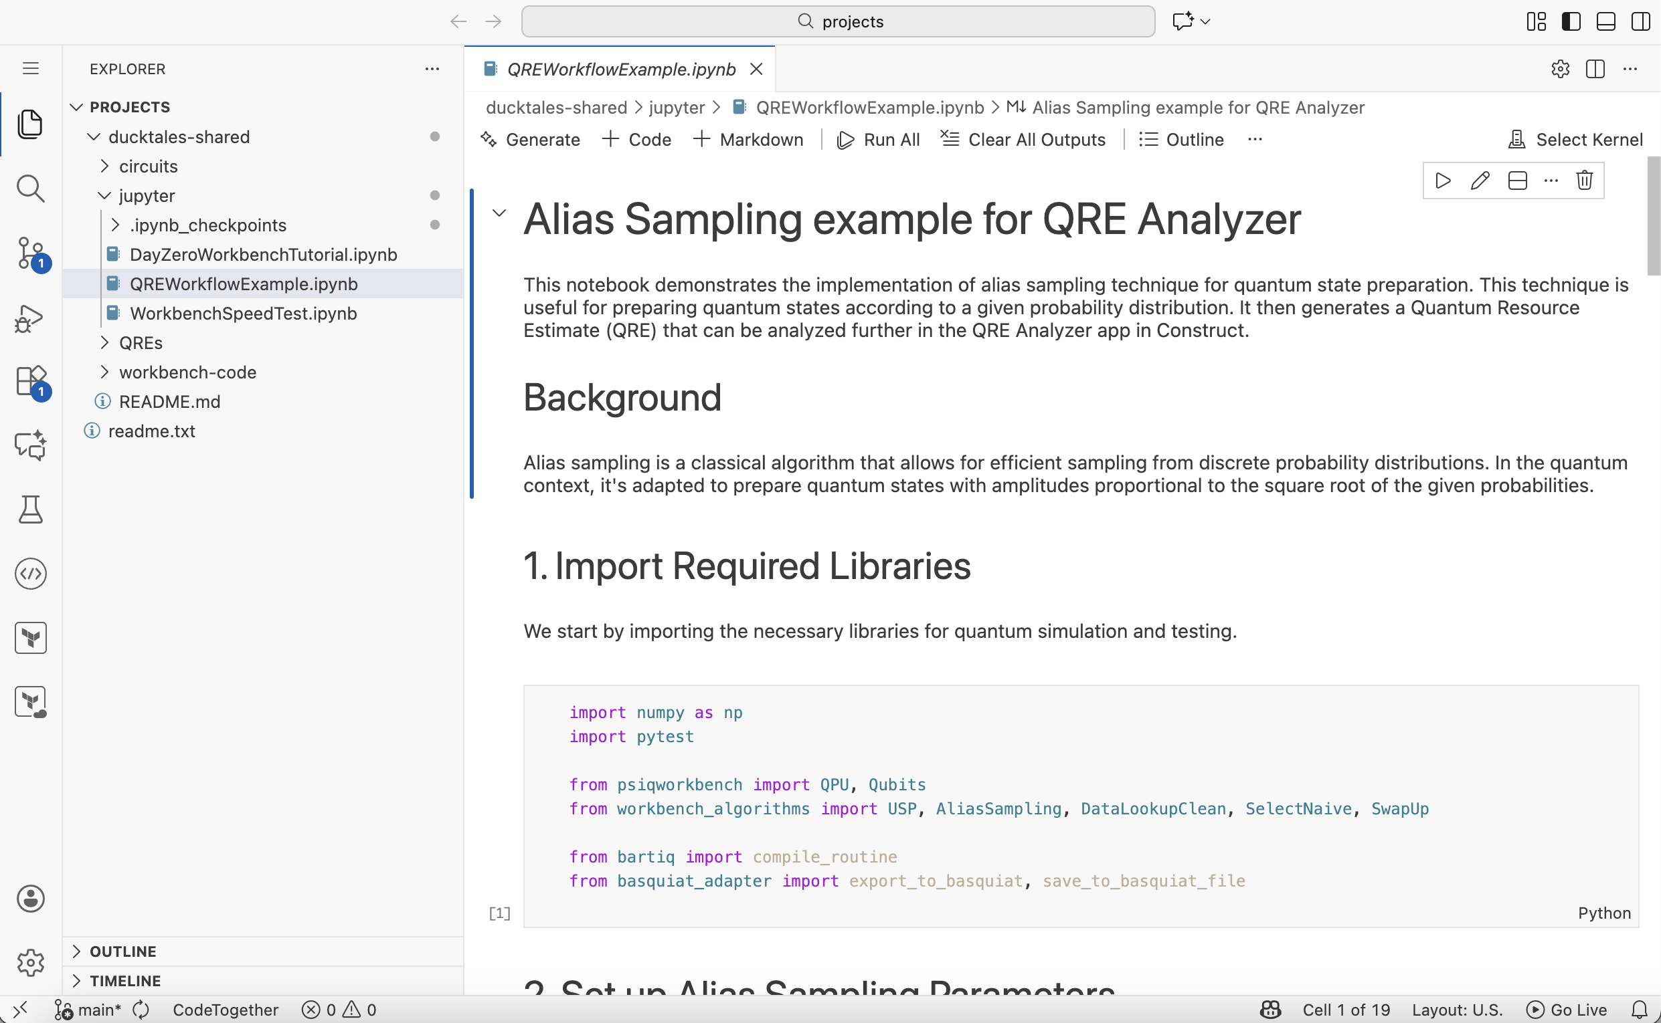1661x1023 pixels.
Task: Open readme.txt file
Action: pos(263,431)
